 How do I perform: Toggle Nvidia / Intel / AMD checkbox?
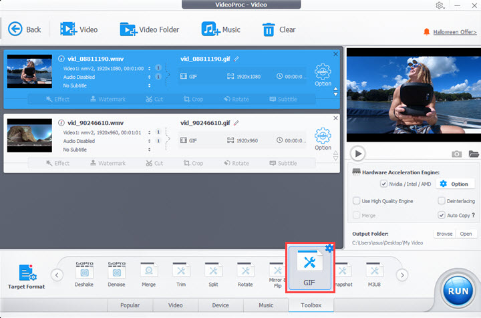click(383, 184)
